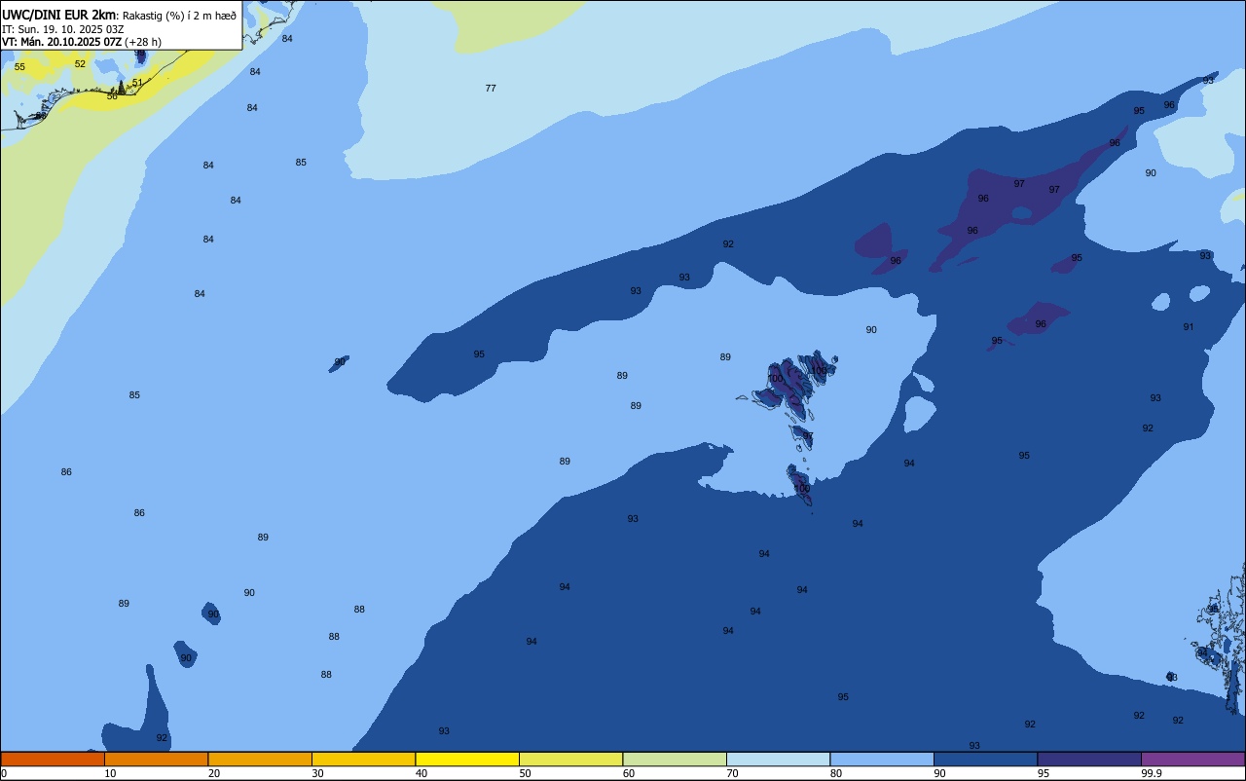Click the legend tick label '70'

[x=732, y=773]
